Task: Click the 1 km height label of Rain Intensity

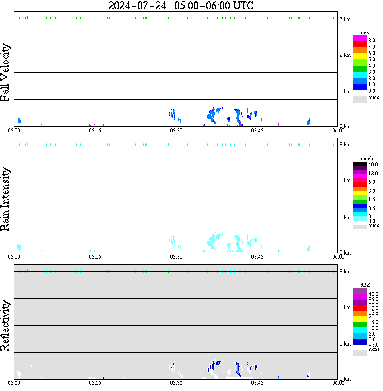Action: 345,218
